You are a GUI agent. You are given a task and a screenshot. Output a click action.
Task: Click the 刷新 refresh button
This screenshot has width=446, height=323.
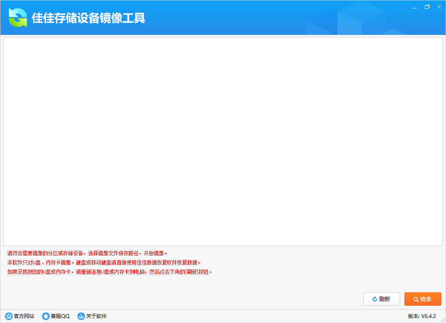click(382, 299)
